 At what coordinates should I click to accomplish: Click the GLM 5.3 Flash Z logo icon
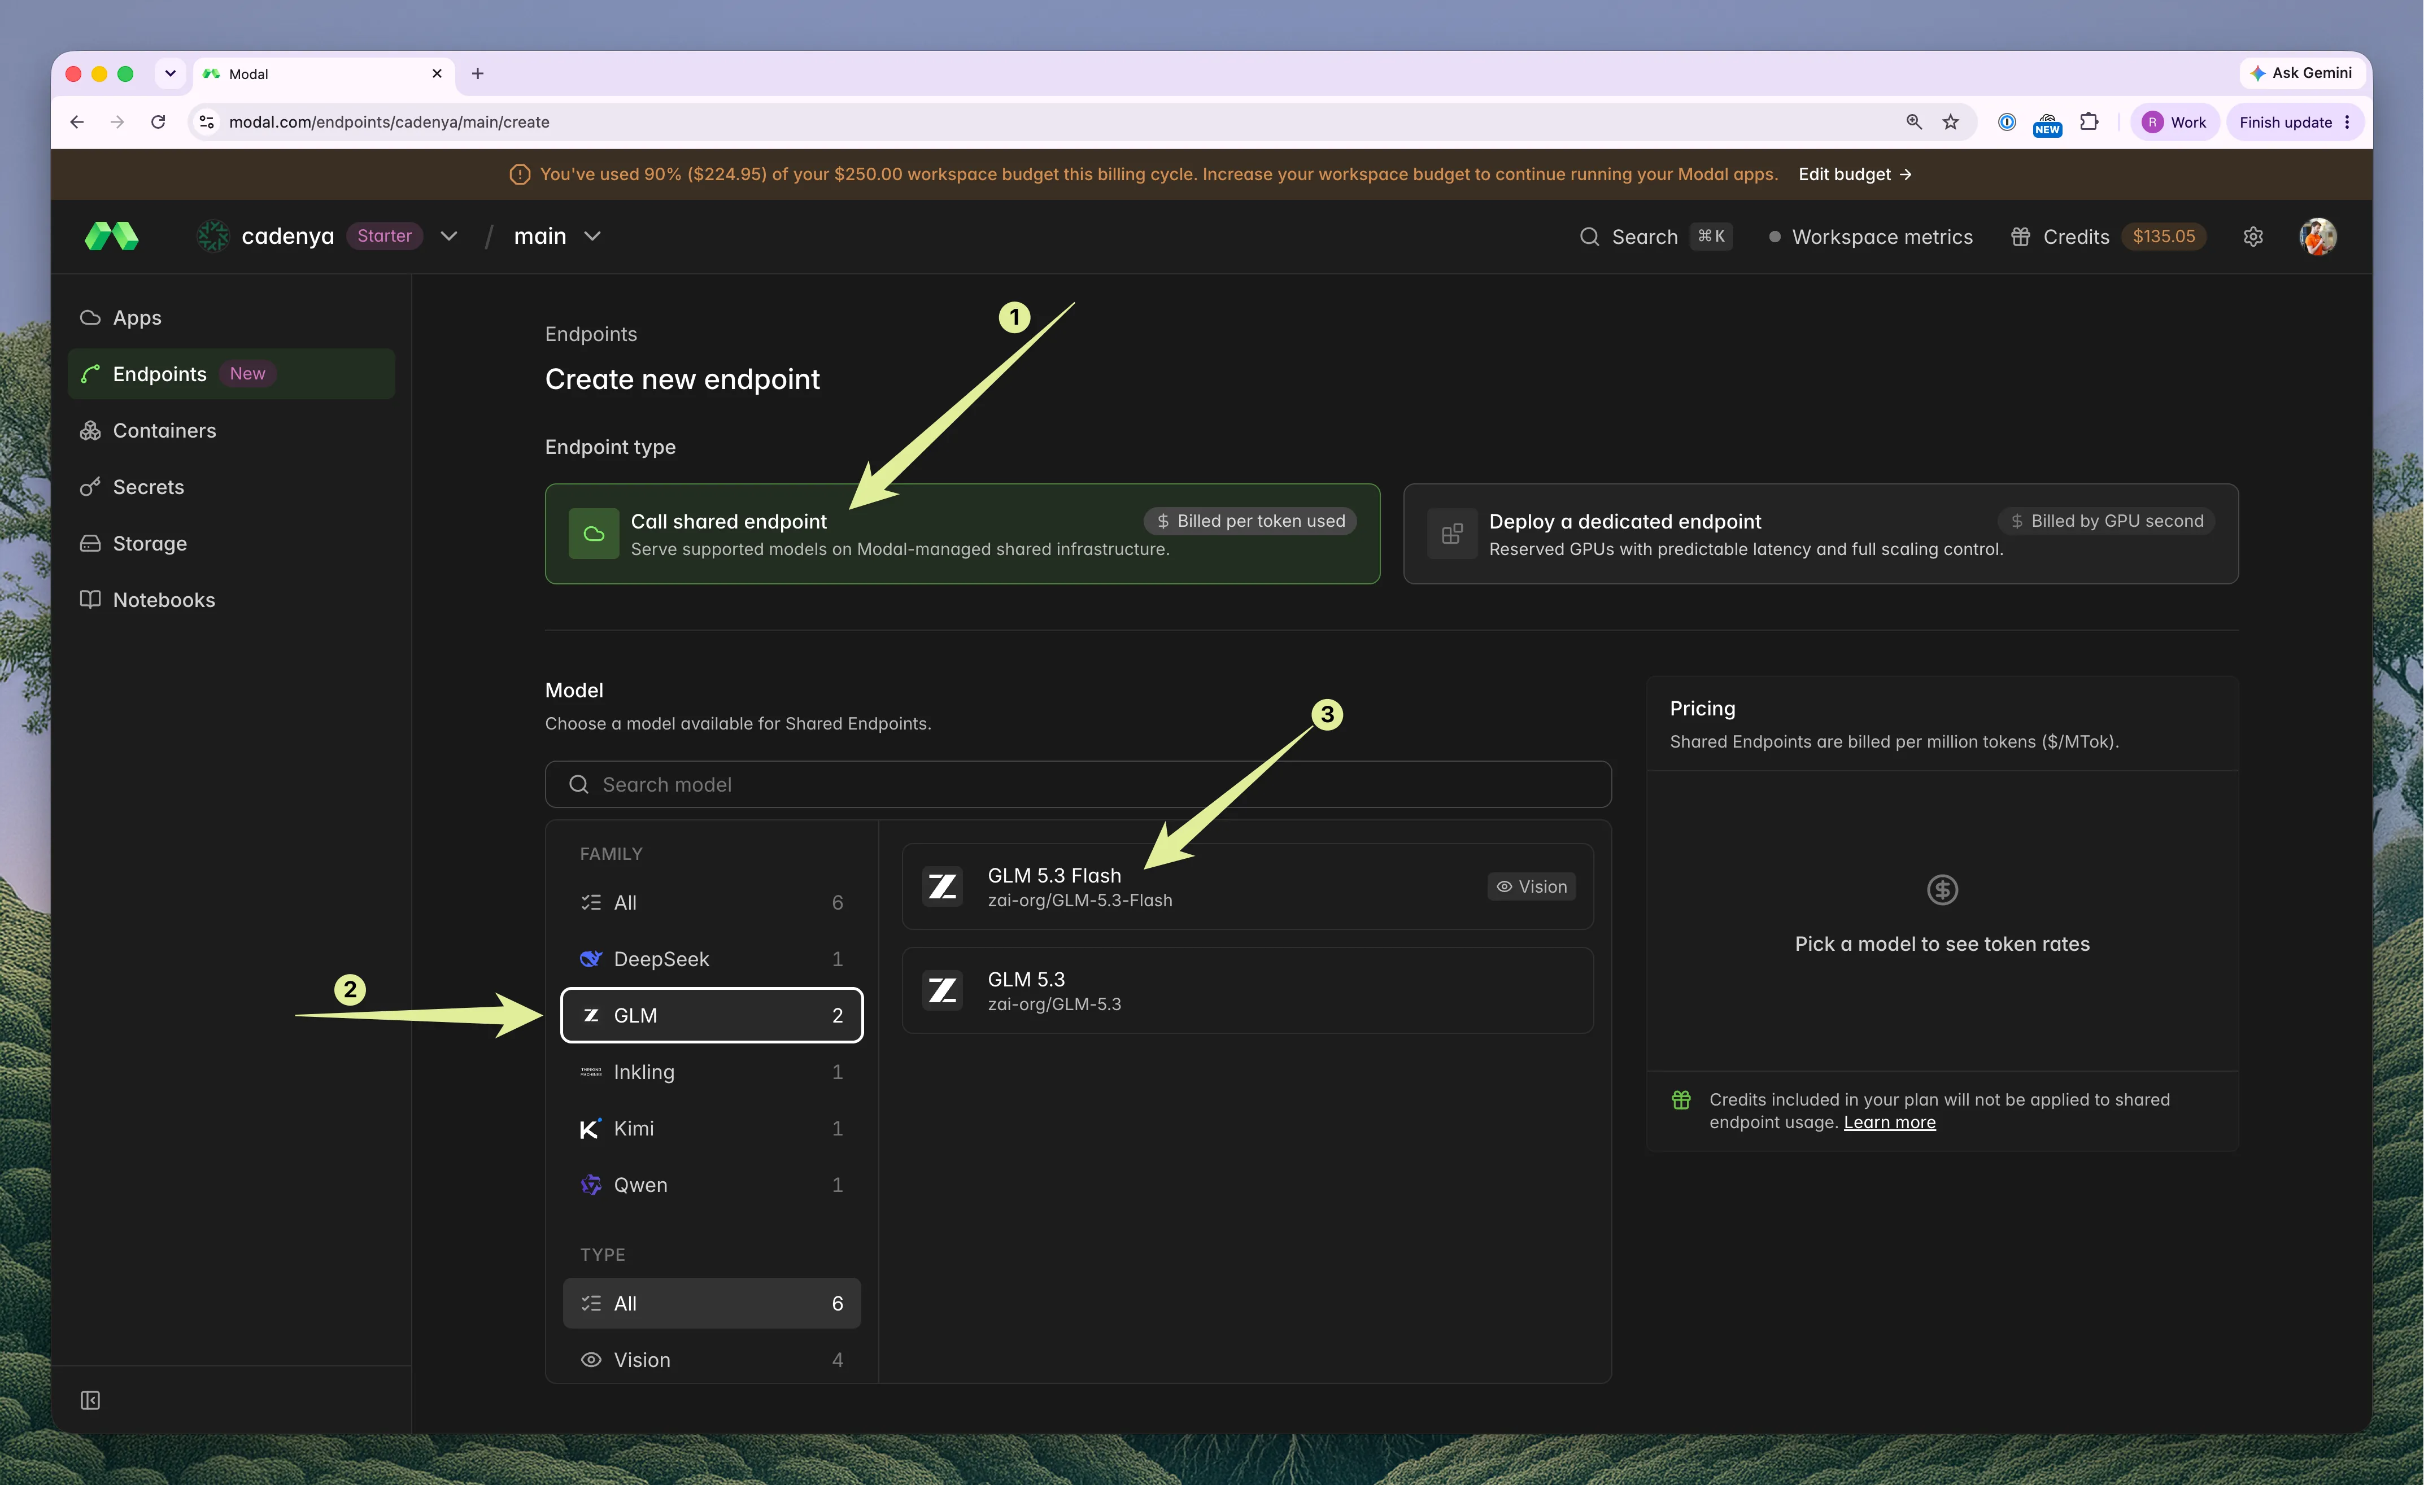pos(943,886)
